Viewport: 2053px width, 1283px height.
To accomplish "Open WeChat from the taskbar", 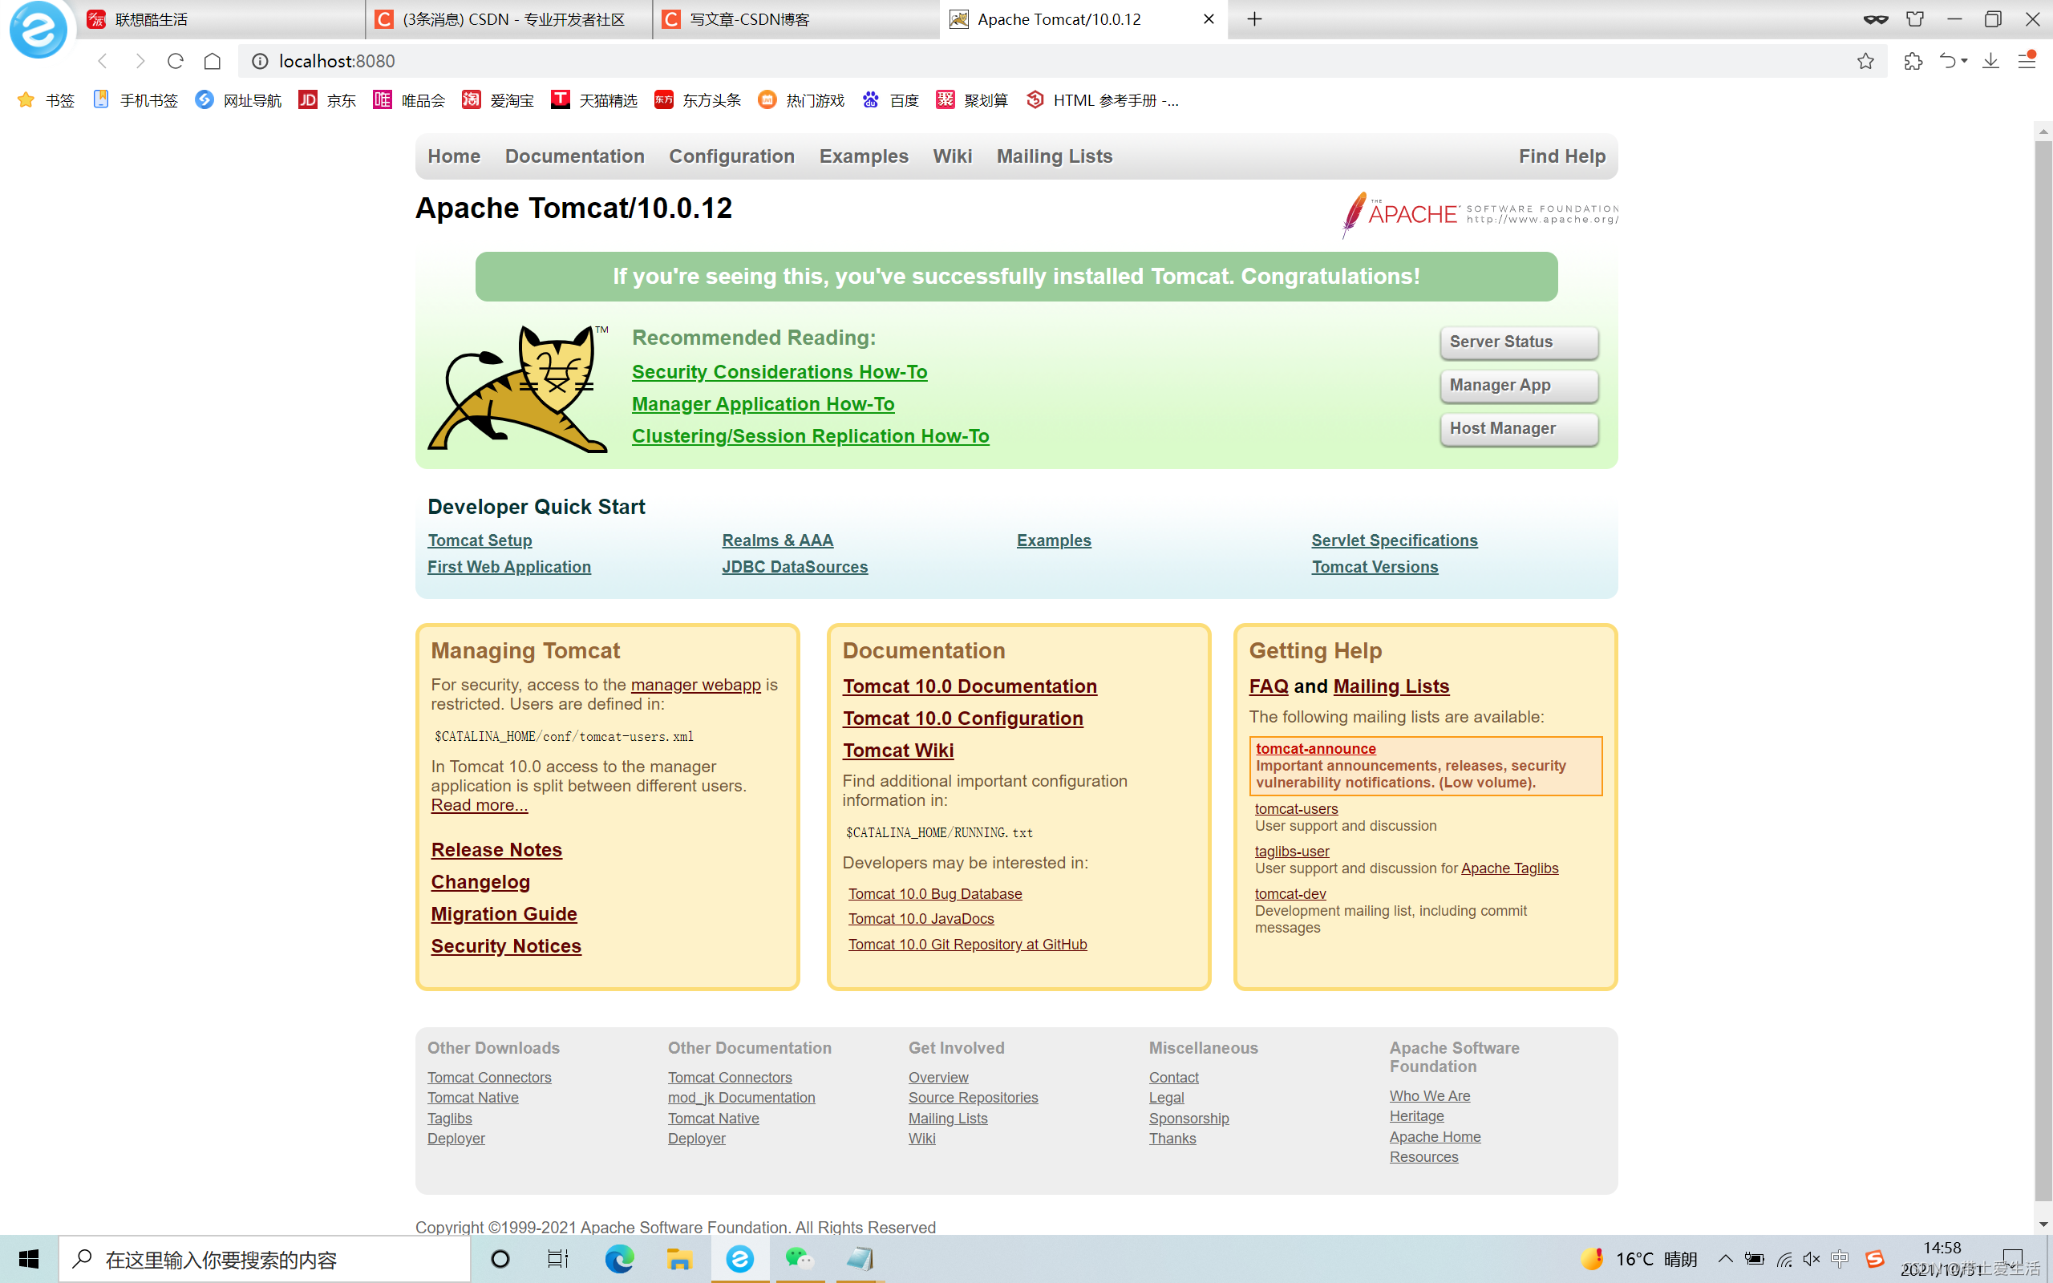I will coord(798,1259).
